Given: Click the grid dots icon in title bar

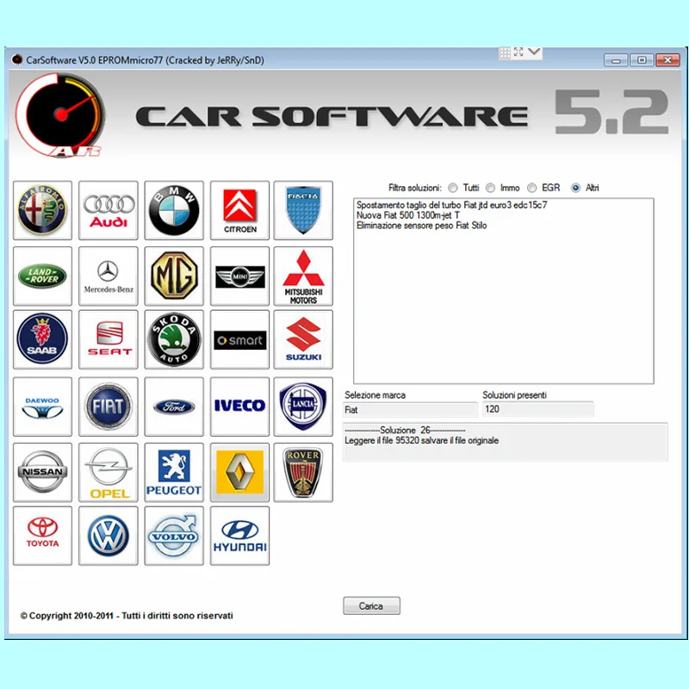Looking at the screenshot, I should coord(505,53).
